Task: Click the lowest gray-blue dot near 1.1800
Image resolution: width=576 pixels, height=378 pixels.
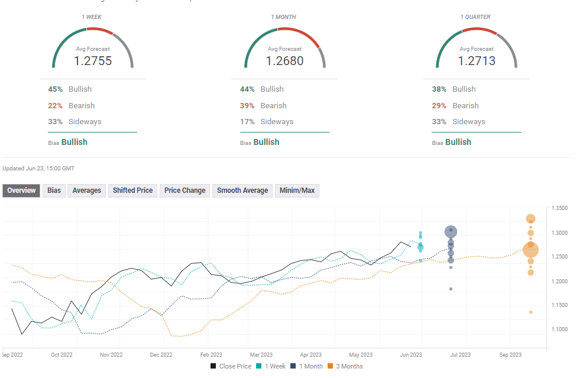Action: 451,289
